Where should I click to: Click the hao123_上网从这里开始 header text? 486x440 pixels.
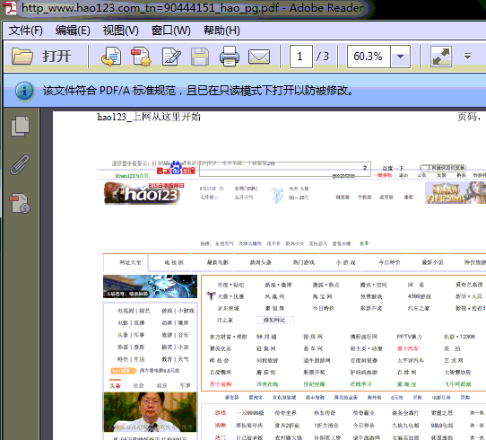149,117
